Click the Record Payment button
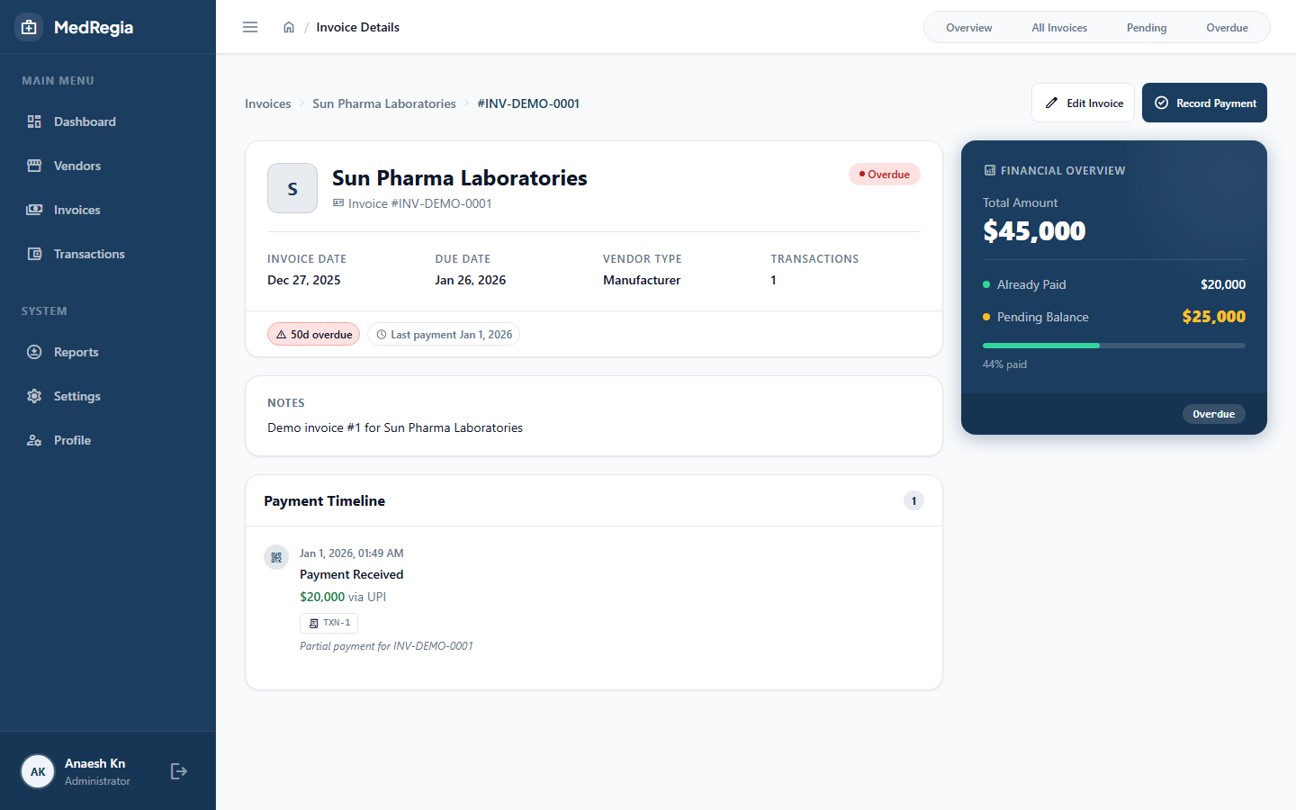 click(1204, 103)
